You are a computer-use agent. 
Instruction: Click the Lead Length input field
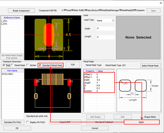pyautogui.click(x=105, y=37)
